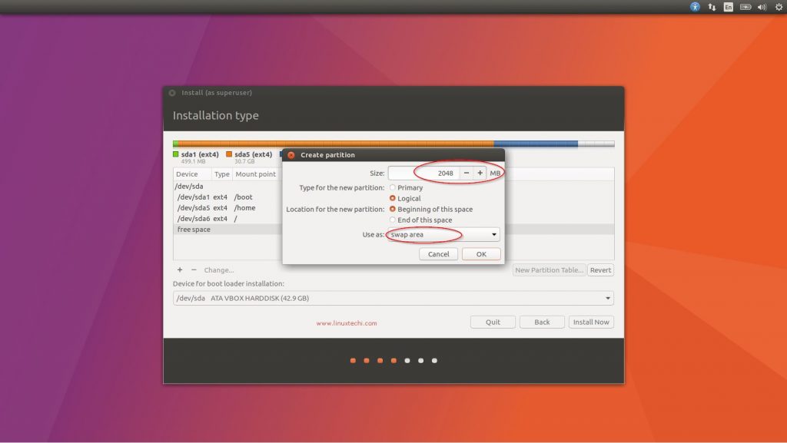Open the network connections indicator
The width and height of the screenshot is (787, 443).
tap(712, 7)
